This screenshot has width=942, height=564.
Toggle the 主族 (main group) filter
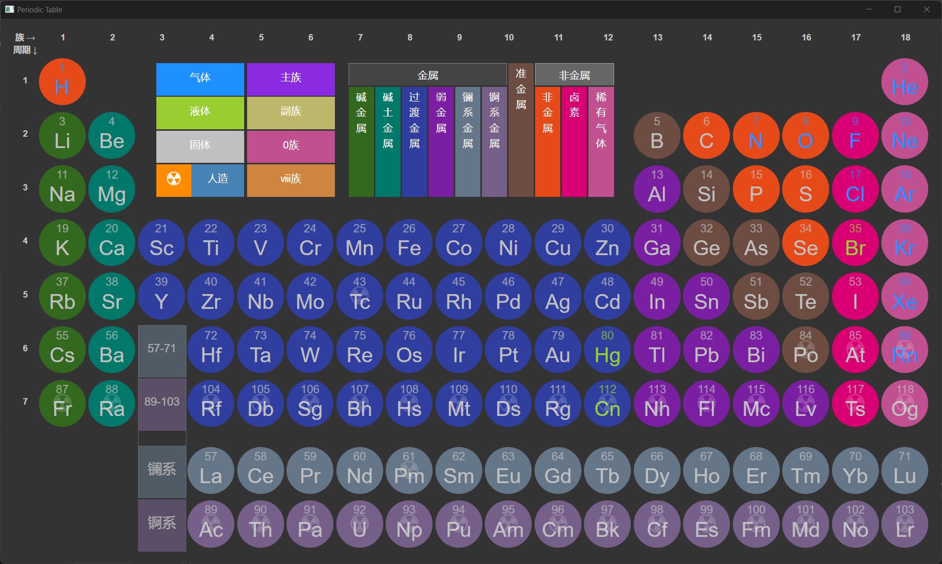pyautogui.click(x=291, y=79)
